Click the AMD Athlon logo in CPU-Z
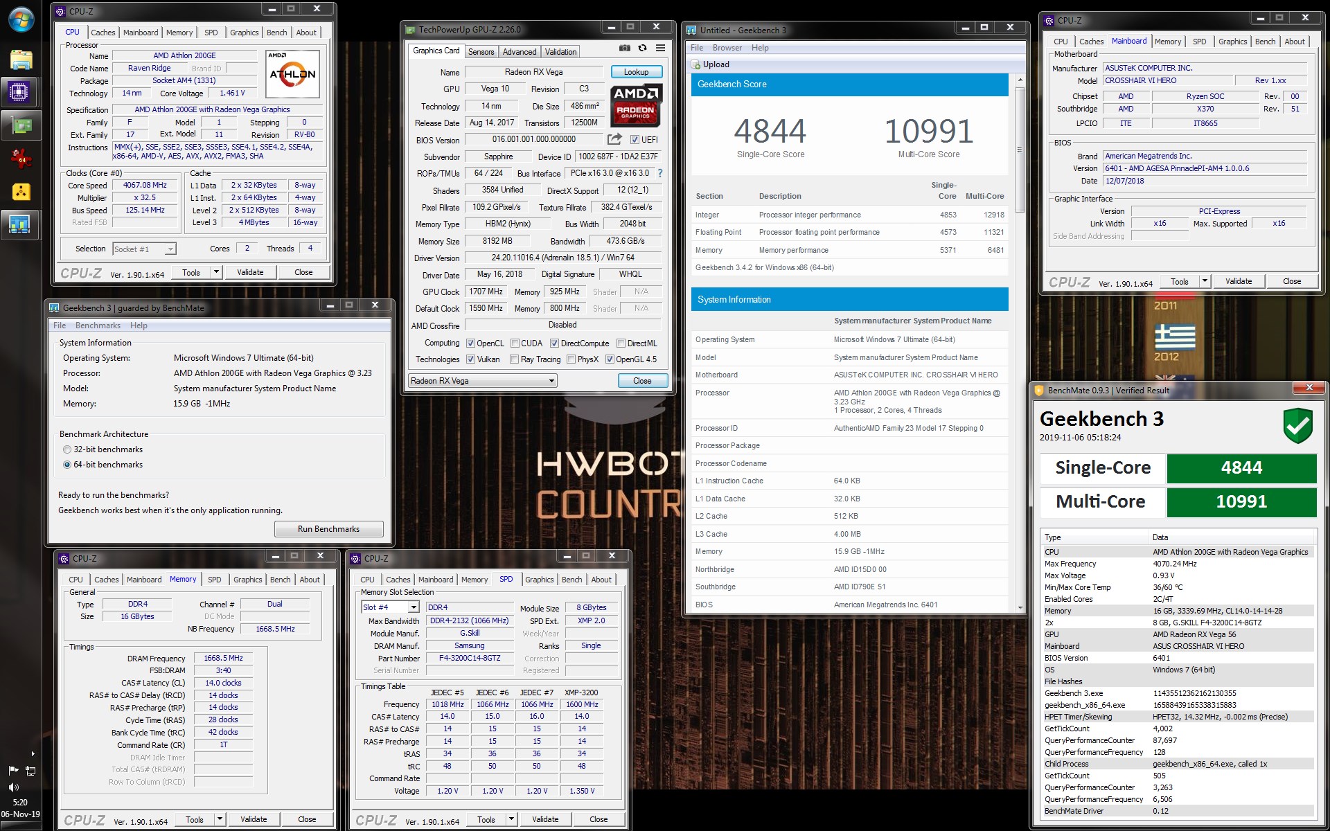The image size is (1330, 831). click(293, 73)
